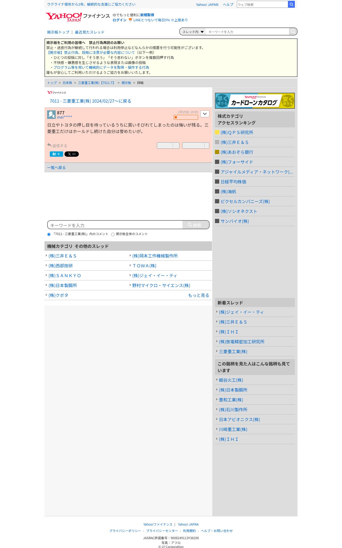Image resolution: width=342 pixels, height=548 pixels.
Task: Open the mei***** username link
Action: pos(64,117)
